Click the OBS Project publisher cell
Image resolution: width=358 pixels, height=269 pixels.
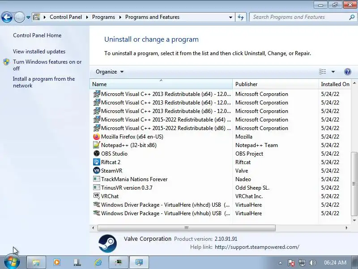pyautogui.click(x=249, y=154)
